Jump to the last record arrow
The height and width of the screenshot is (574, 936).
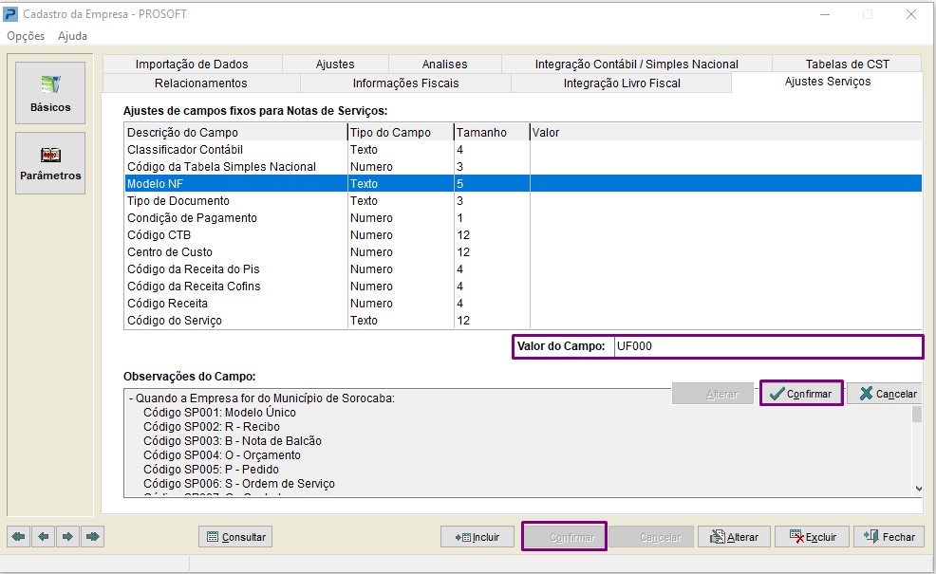coord(92,537)
